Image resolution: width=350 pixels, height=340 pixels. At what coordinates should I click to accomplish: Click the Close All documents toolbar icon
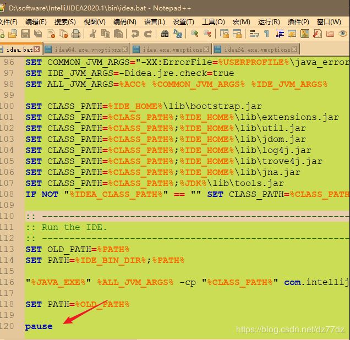coord(63,34)
